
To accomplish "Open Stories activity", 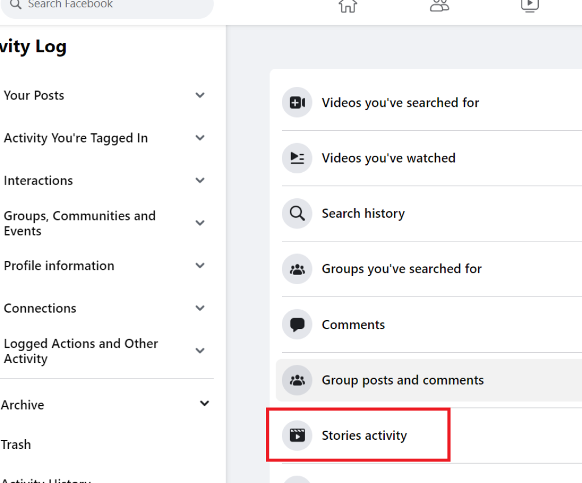I will 364,435.
